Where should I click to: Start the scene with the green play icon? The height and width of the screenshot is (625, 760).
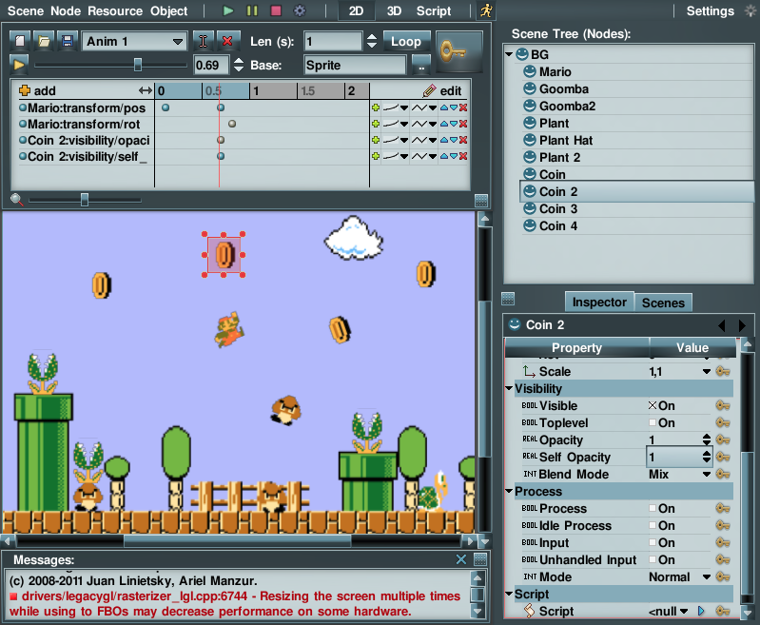227,10
